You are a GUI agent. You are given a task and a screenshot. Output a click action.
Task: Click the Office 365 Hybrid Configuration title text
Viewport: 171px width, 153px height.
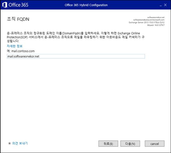pos(86,5)
